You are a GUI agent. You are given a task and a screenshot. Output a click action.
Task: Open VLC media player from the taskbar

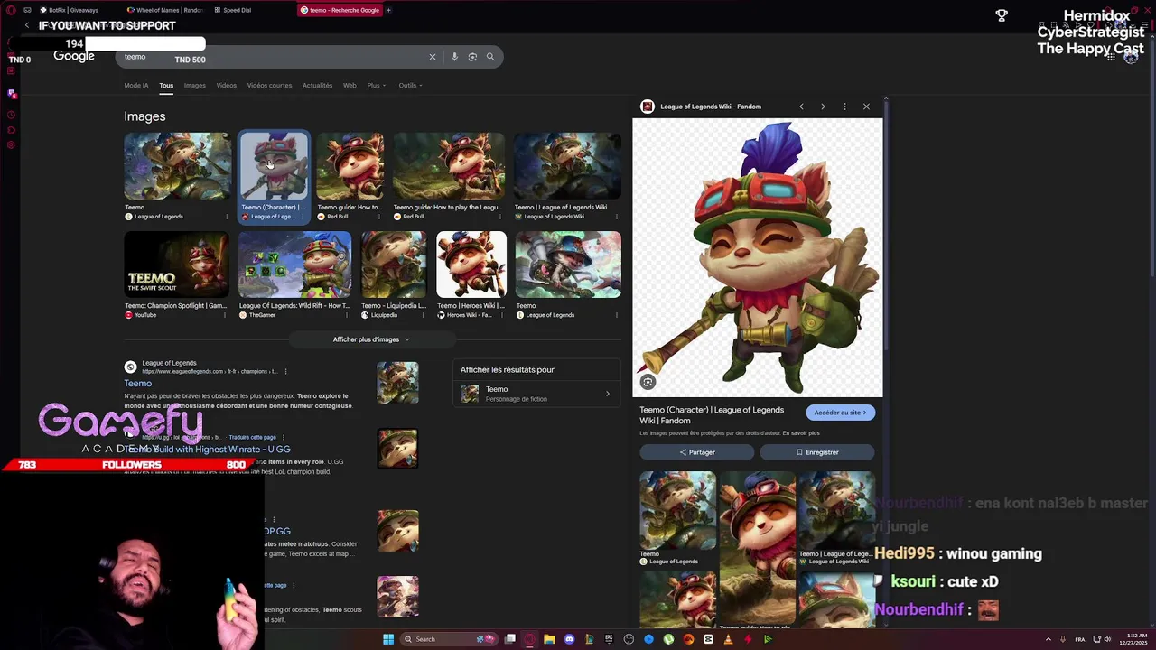coord(728,639)
